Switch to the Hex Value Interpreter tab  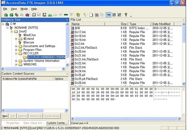[x=34, y=123]
